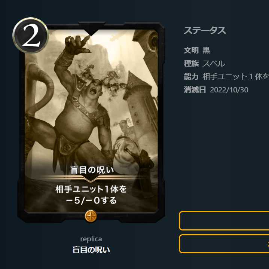
Task: Select the 盲目の呪い title on the card
Action: click(x=92, y=170)
